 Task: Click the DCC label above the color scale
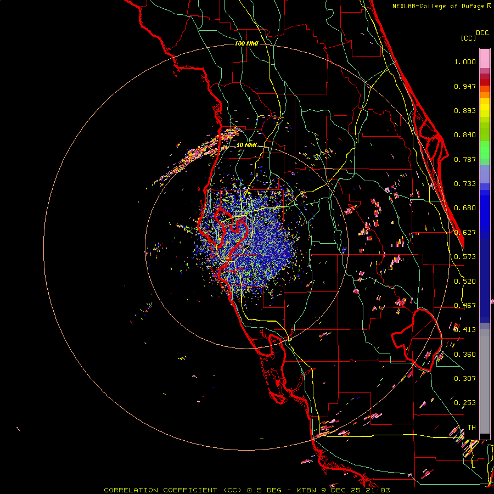click(x=482, y=33)
